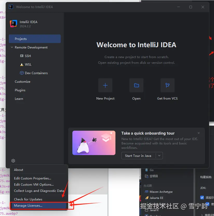Screen dimensions: 214x216
Task: Click the onboarding tour illustration
Action: pyautogui.click(x=94, y=143)
